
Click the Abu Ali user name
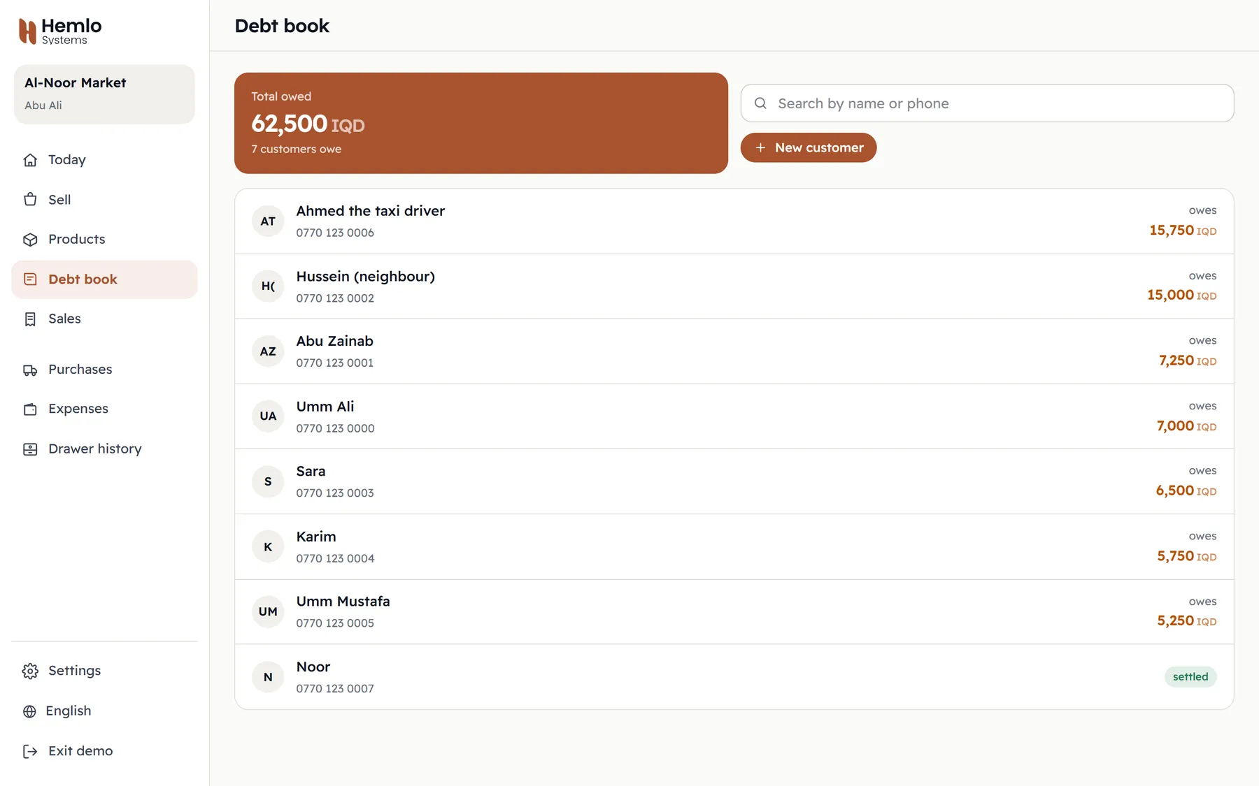(x=43, y=105)
